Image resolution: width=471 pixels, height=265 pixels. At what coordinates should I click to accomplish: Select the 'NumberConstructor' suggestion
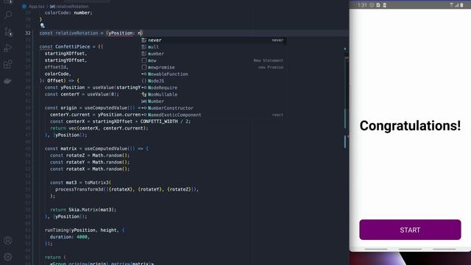click(x=213, y=108)
